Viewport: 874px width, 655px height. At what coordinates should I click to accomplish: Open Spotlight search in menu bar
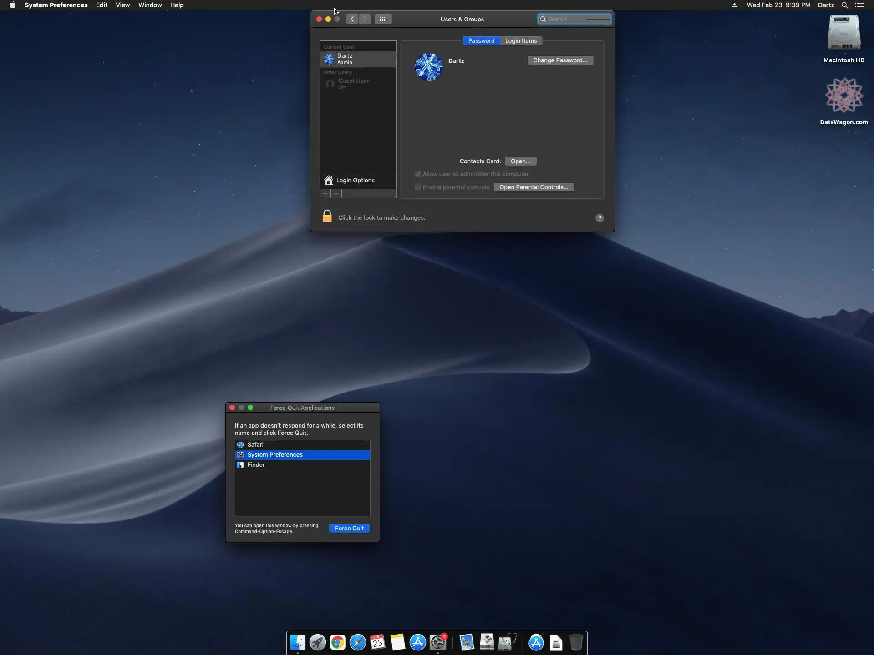pos(844,5)
